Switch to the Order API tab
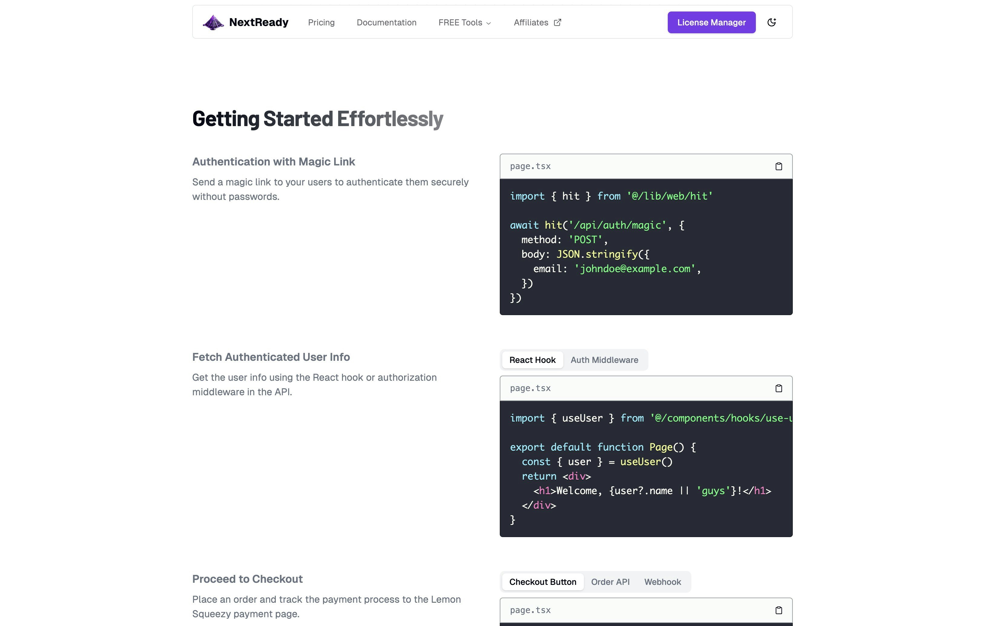Screen dimensions: 985x626 click(610, 582)
